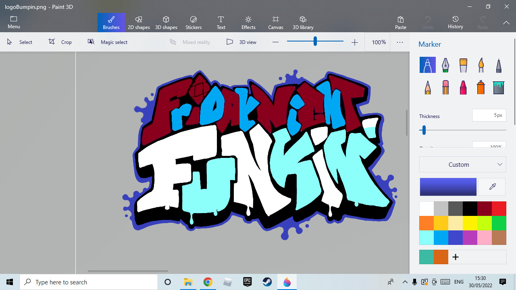
Task: Click the zoom slider handle
Action: click(x=315, y=41)
